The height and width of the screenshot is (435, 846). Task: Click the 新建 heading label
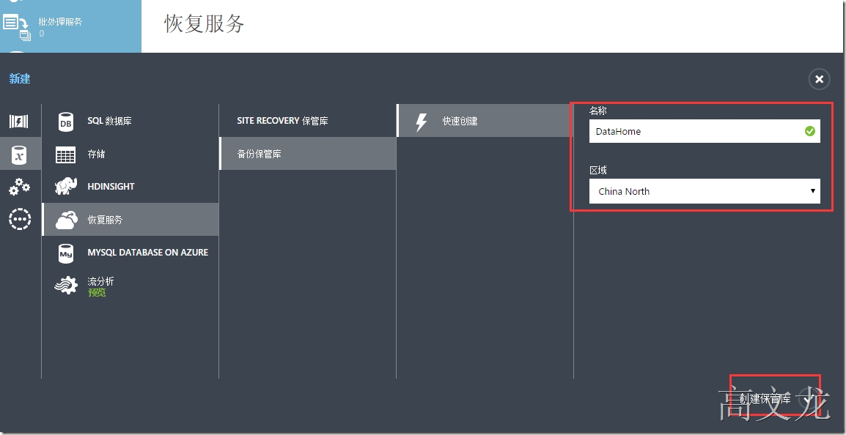(20, 78)
